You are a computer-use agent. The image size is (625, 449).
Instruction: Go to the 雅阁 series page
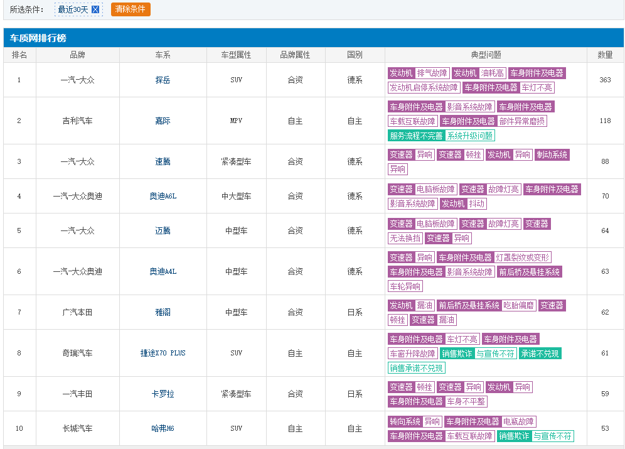(x=163, y=312)
